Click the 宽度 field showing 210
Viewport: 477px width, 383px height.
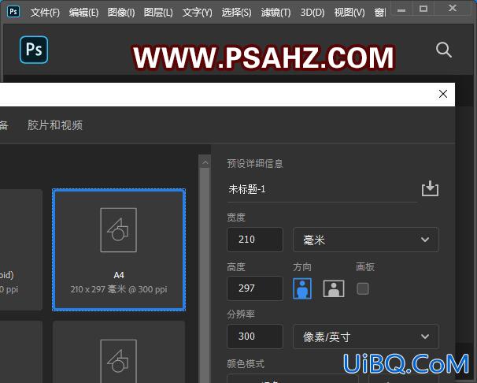click(255, 240)
